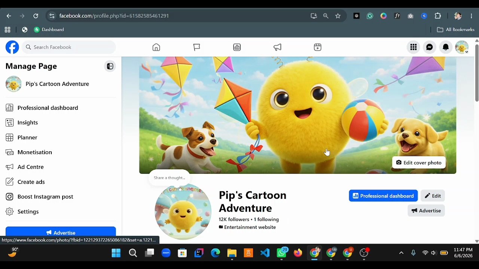Image resolution: width=479 pixels, height=269 pixels.
Task: Open Planner from the sidebar
Action: (61, 137)
